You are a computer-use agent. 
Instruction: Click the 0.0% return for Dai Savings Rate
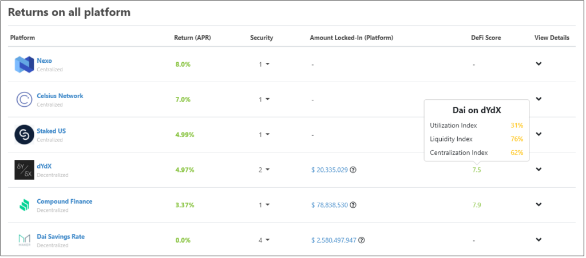[x=183, y=240]
